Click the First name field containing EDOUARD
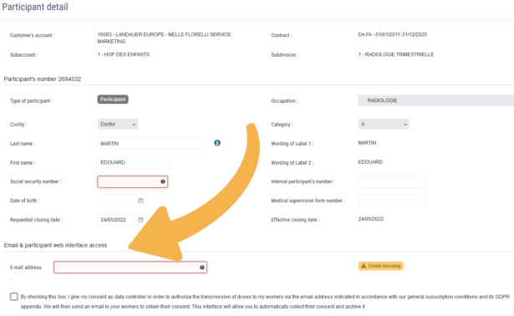514x316 pixels. click(x=134, y=162)
